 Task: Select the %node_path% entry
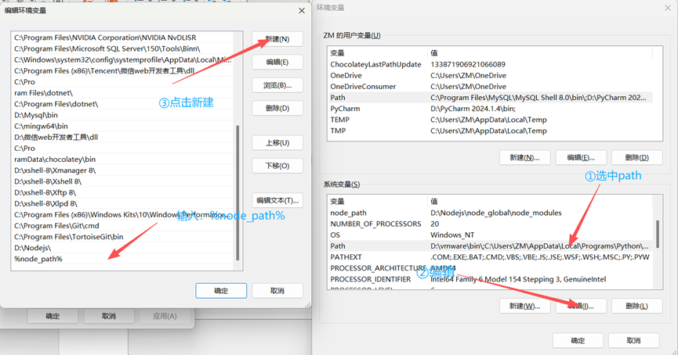(x=123, y=259)
